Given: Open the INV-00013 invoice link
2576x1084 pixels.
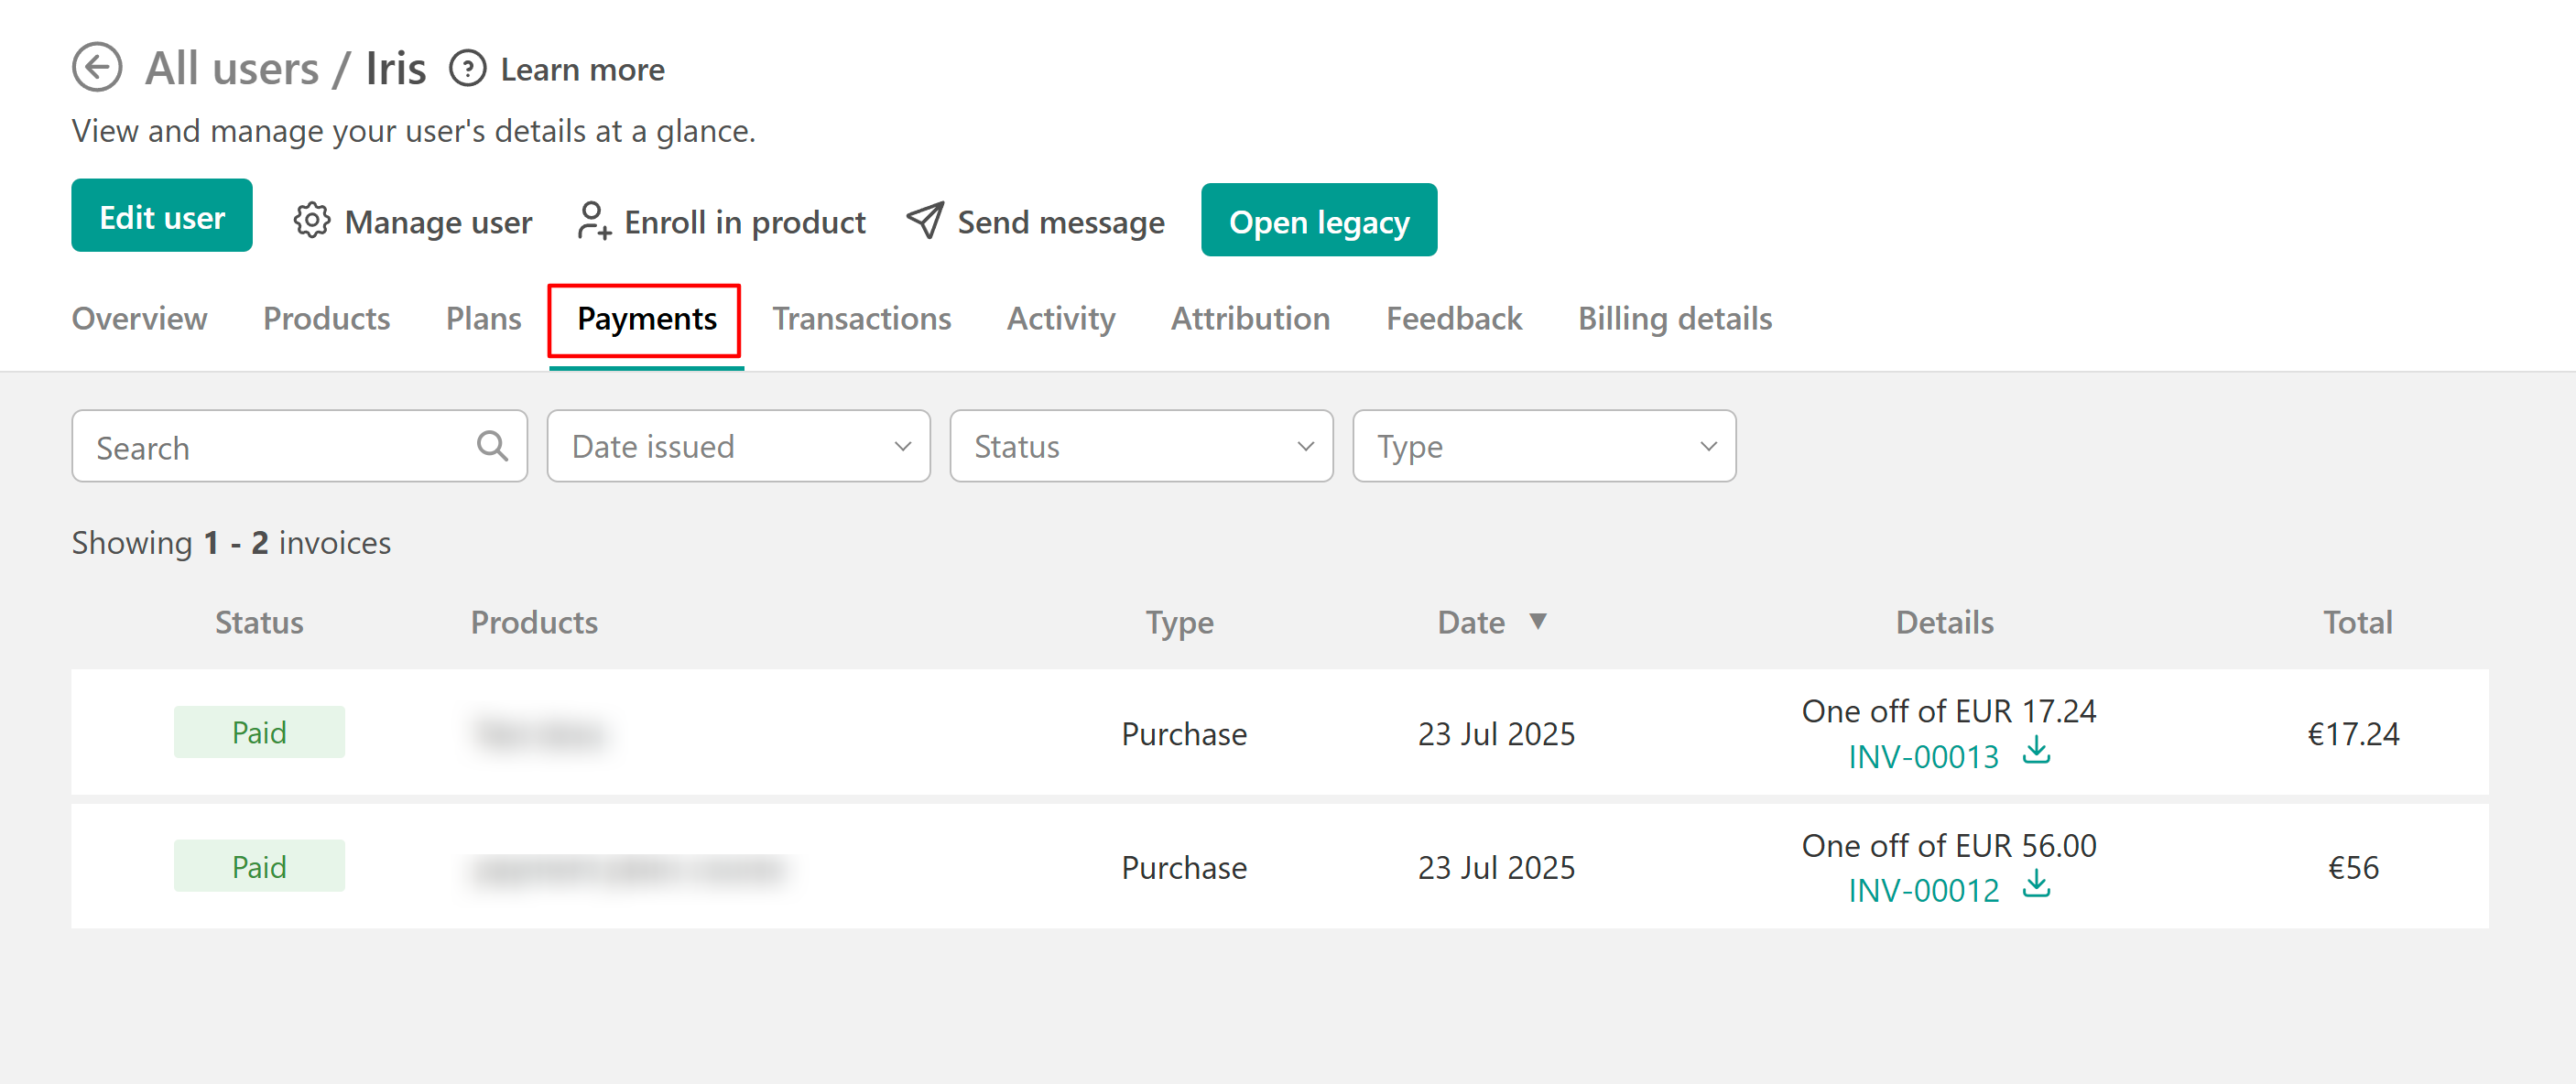Looking at the screenshot, I should click(1922, 757).
